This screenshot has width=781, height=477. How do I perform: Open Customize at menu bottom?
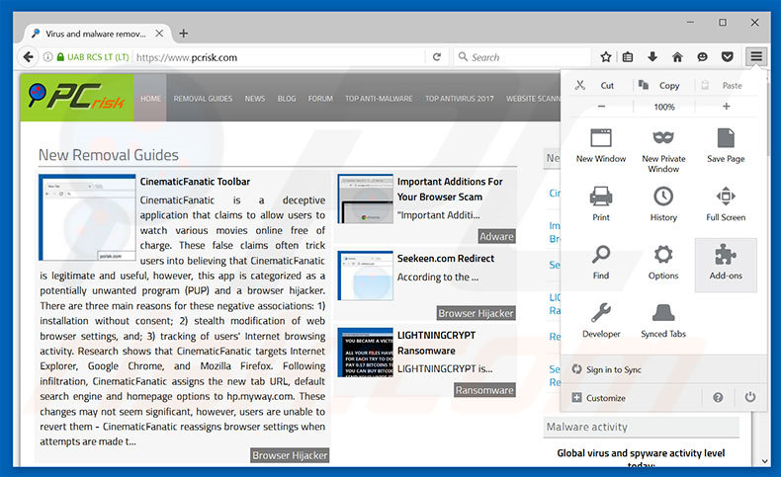pos(605,398)
